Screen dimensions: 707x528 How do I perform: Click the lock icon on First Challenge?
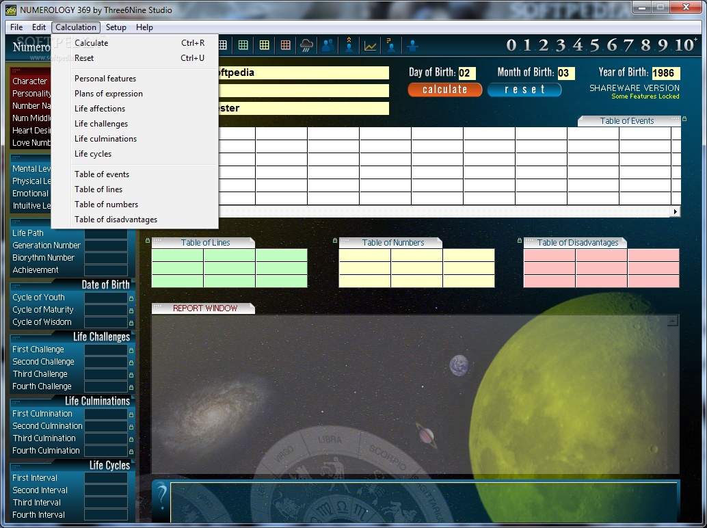[x=131, y=350]
